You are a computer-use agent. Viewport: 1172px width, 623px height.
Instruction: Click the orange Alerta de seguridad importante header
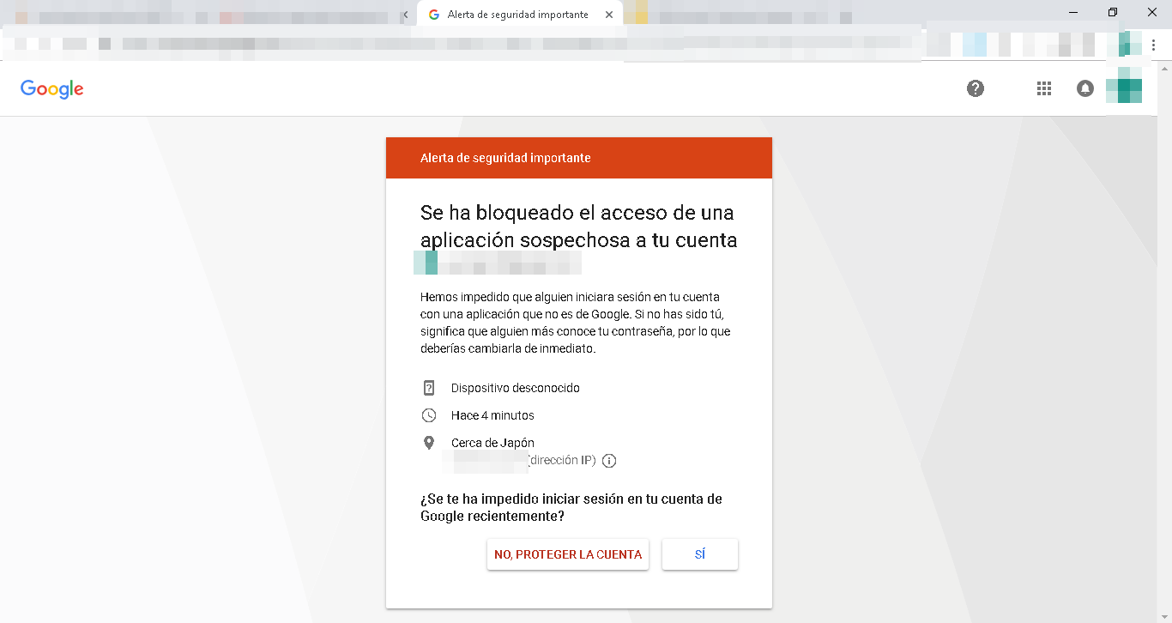click(579, 158)
